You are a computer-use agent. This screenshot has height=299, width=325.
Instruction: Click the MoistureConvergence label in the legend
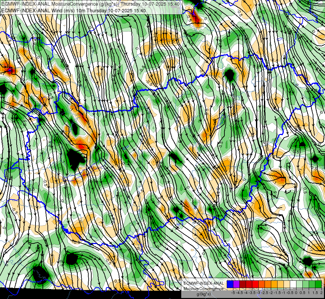pyautogui.click(x=203, y=289)
